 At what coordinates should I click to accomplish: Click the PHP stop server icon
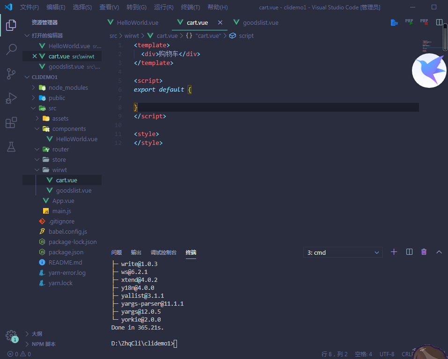424,22
